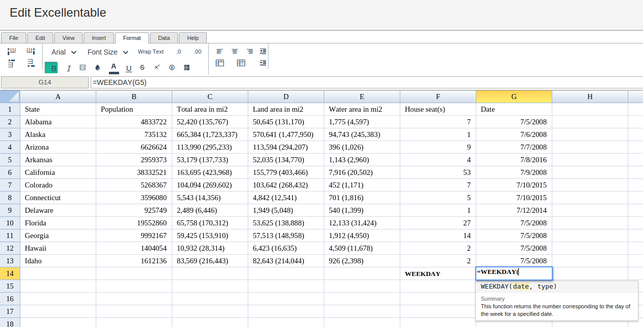
Task: Align text to the right
Action: pyautogui.click(x=250, y=52)
